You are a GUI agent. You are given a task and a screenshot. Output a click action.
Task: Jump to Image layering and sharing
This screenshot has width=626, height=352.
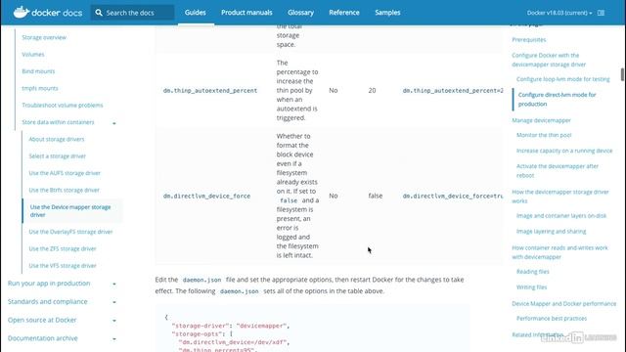pos(552,232)
